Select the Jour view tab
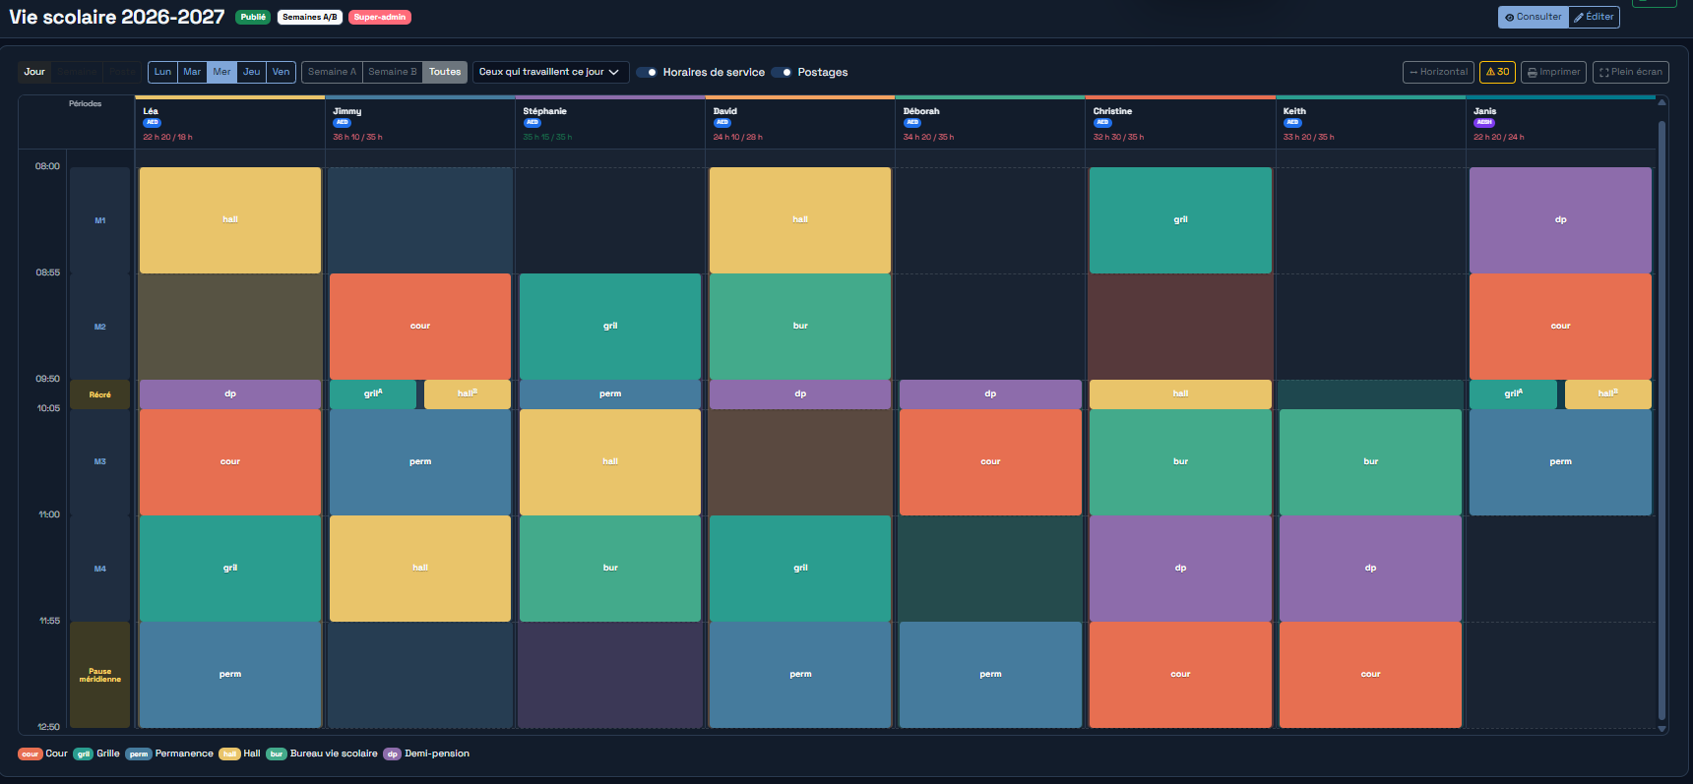 (34, 72)
